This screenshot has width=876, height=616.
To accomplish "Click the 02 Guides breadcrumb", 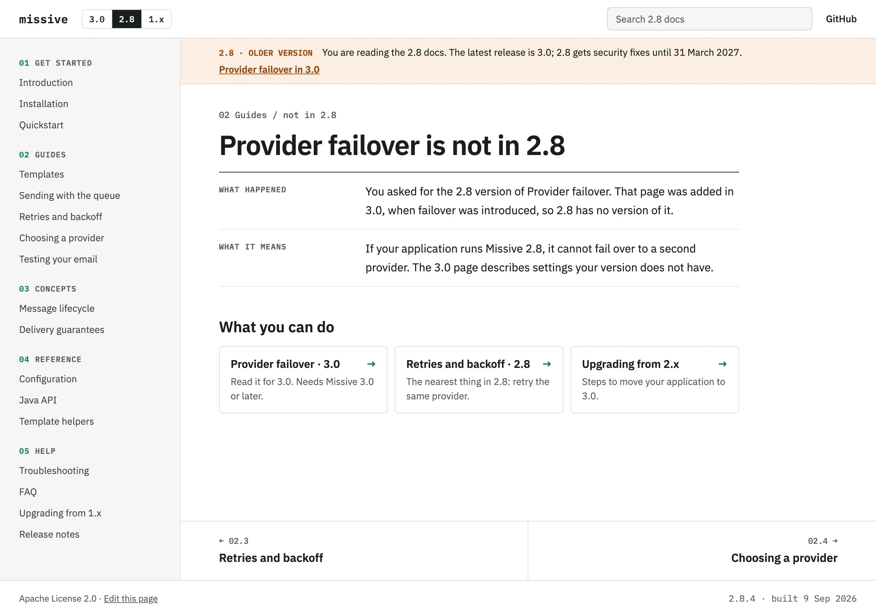I will [243, 115].
